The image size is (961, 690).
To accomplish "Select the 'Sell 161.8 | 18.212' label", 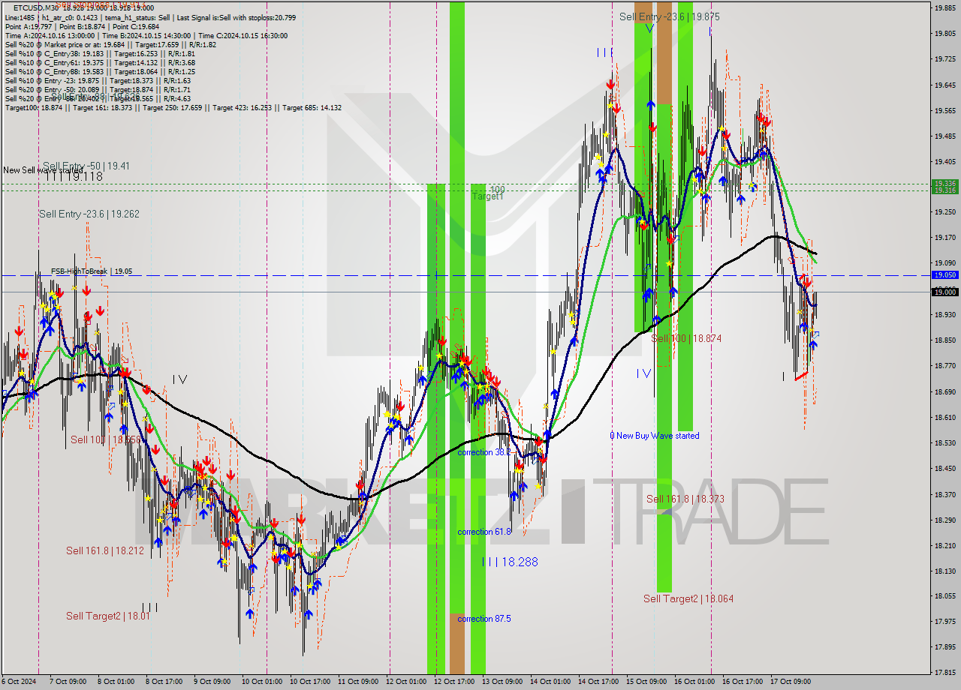I will tap(104, 550).
